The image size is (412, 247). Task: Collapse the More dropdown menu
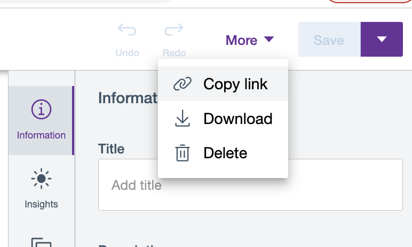249,40
